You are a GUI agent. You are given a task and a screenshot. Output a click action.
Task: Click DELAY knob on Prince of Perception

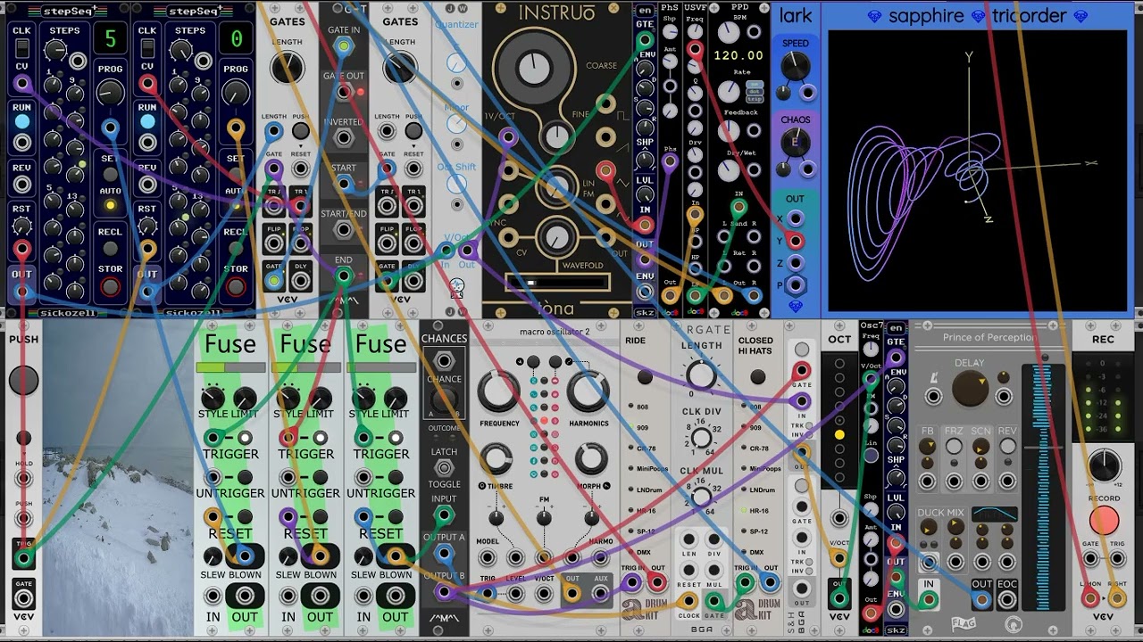[x=970, y=390]
